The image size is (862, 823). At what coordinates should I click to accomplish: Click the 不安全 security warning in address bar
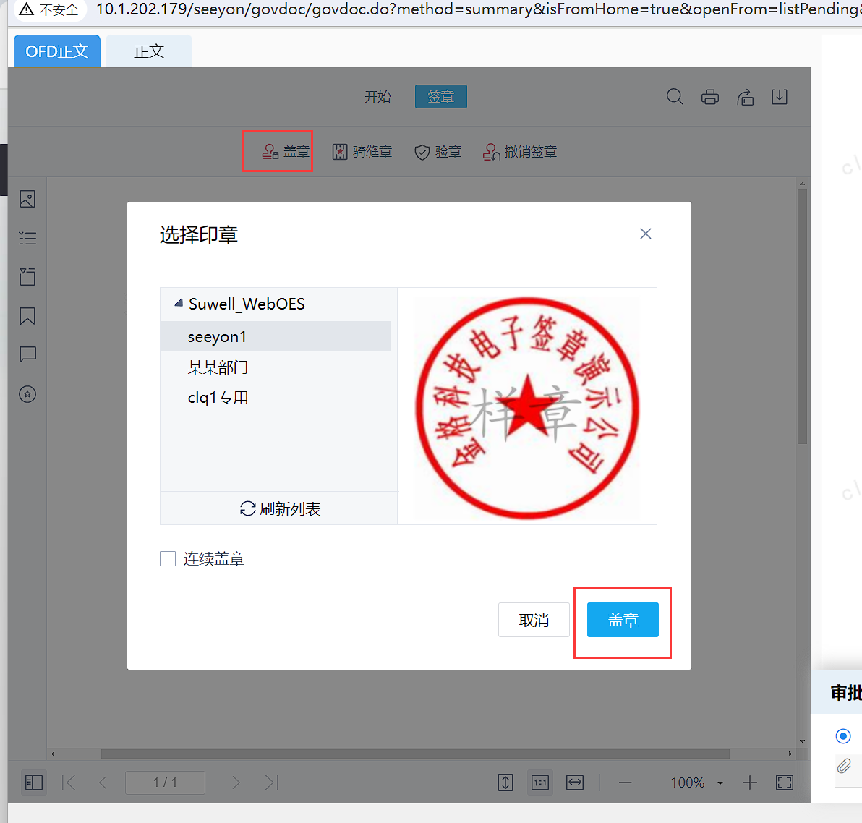click(49, 9)
